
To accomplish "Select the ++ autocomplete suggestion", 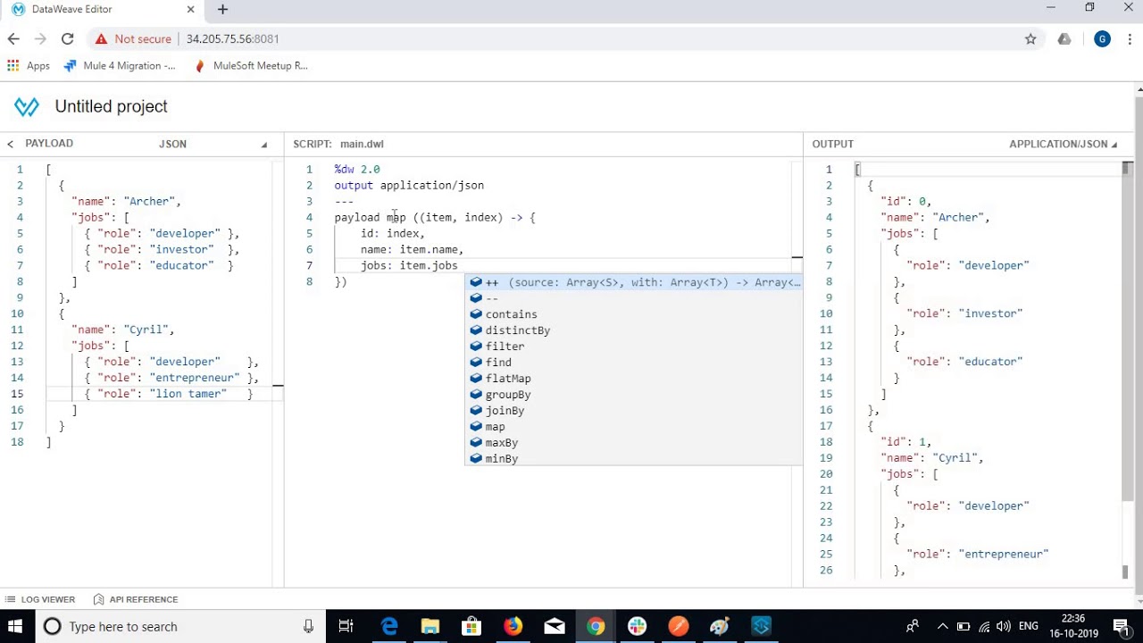I will (x=634, y=282).
